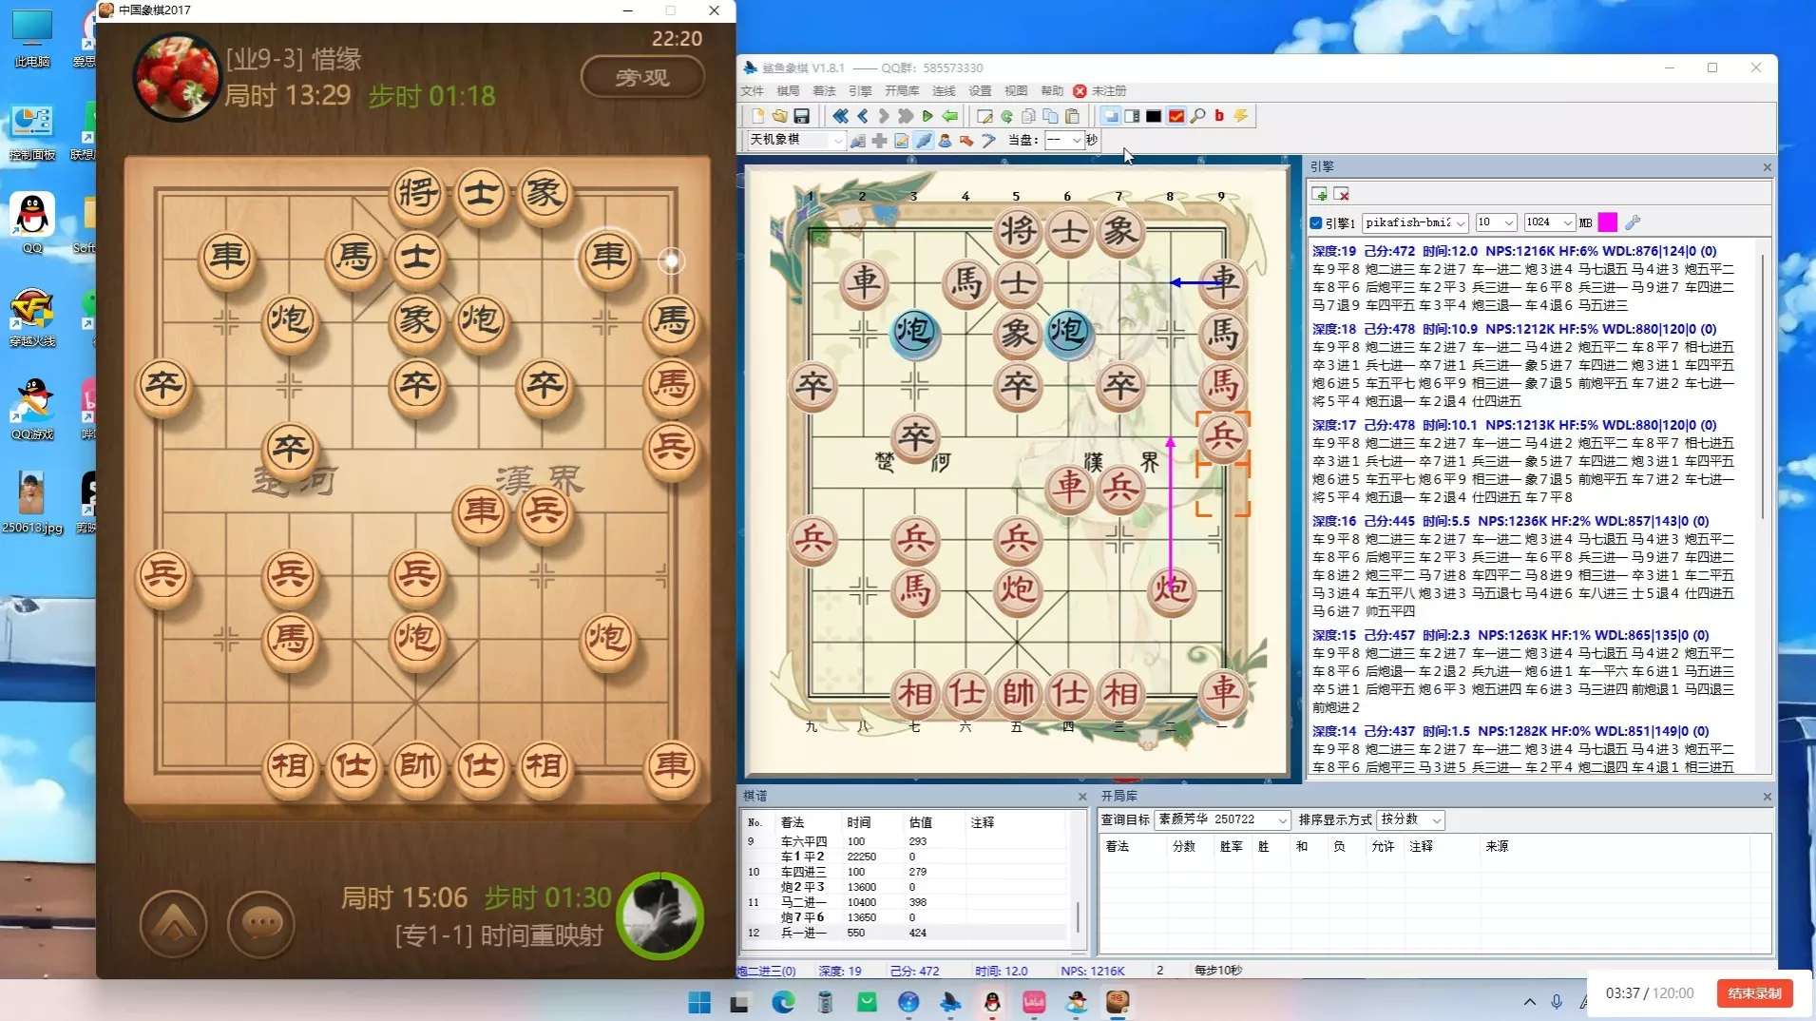Click the new file icon in the toolbar
Screen dimensions: 1816x1021
click(x=757, y=116)
